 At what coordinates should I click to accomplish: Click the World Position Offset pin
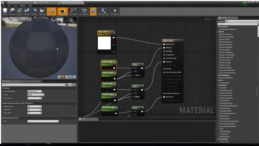point(164,72)
